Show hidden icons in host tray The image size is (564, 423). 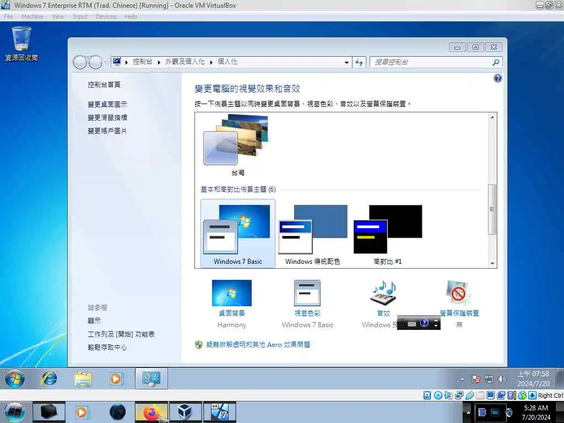click(468, 412)
